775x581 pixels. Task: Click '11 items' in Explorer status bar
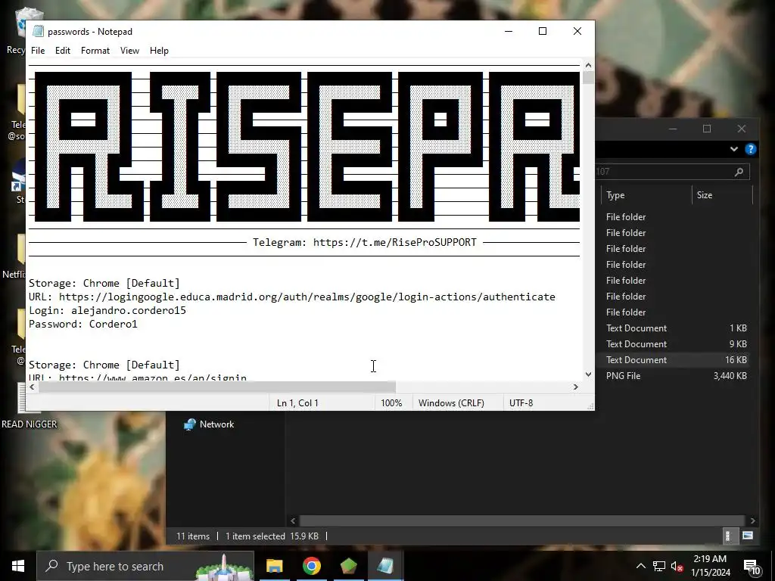[193, 536]
